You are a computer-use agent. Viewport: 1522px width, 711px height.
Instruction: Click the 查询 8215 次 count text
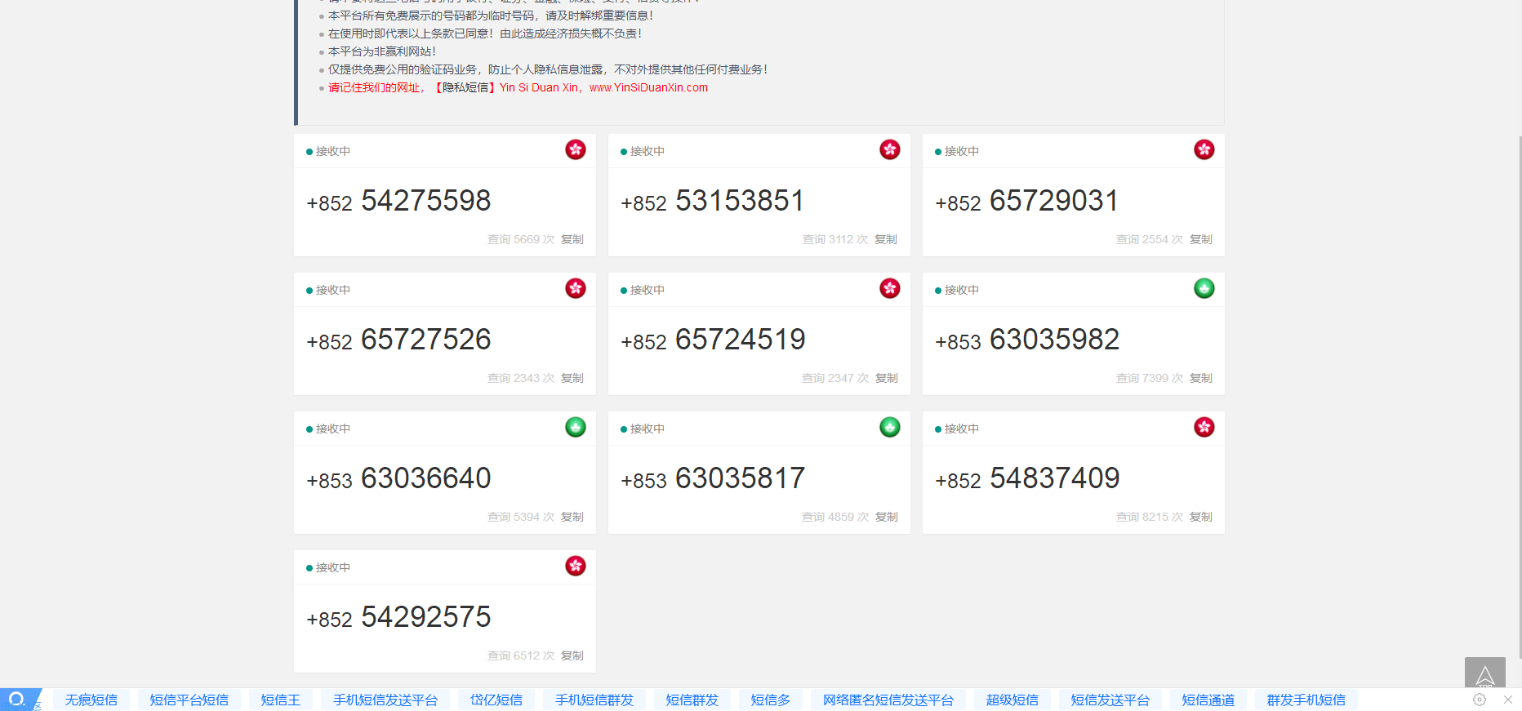pyautogui.click(x=1150, y=517)
